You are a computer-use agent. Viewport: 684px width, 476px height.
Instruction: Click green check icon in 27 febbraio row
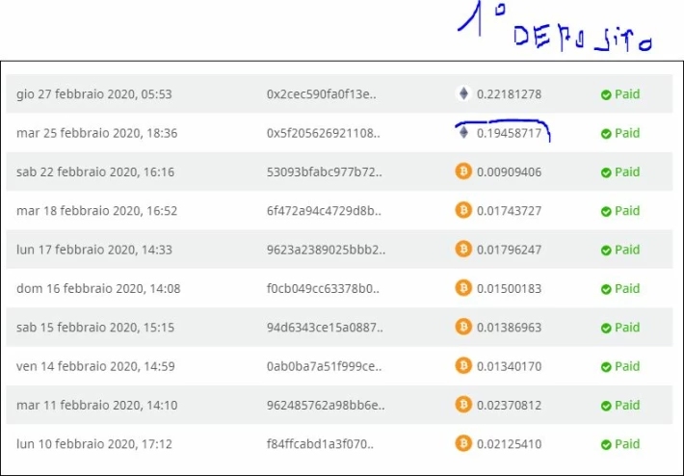click(x=606, y=94)
